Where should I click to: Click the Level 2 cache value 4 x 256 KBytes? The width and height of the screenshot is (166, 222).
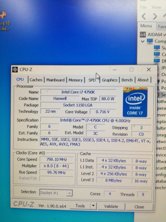pos(114,174)
